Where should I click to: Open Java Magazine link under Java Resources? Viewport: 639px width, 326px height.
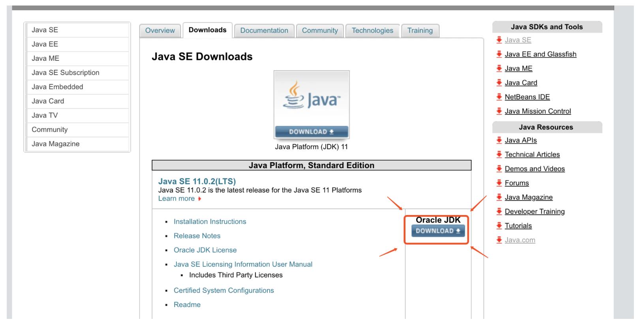click(x=528, y=197)
